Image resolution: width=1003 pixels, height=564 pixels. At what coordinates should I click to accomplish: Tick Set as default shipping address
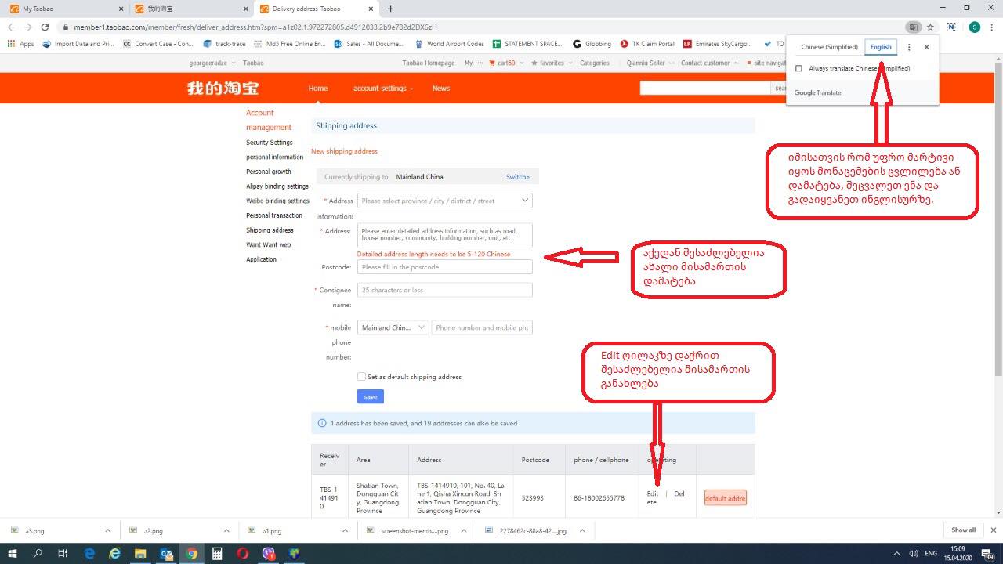(361, 377)
